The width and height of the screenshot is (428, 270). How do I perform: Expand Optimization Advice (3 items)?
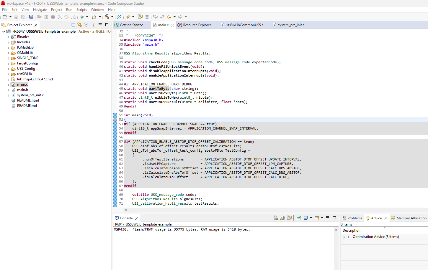click(344, 237)
